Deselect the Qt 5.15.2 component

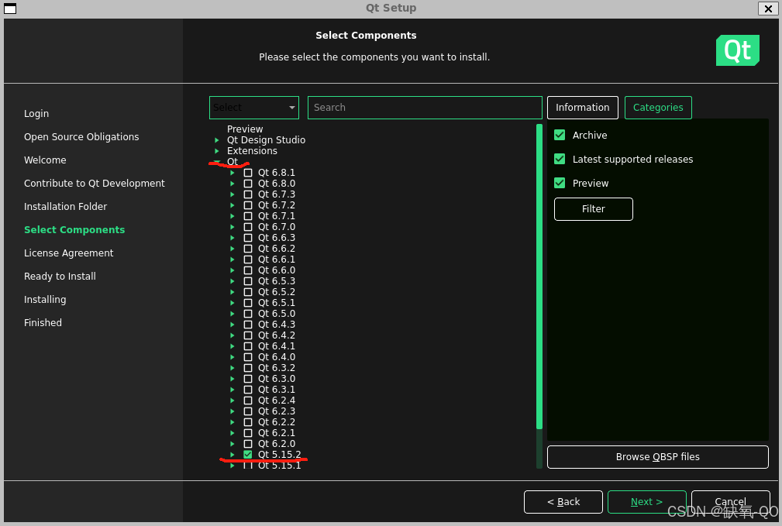point(247,455)
